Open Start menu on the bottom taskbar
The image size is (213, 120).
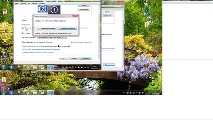tap(3, 93)
